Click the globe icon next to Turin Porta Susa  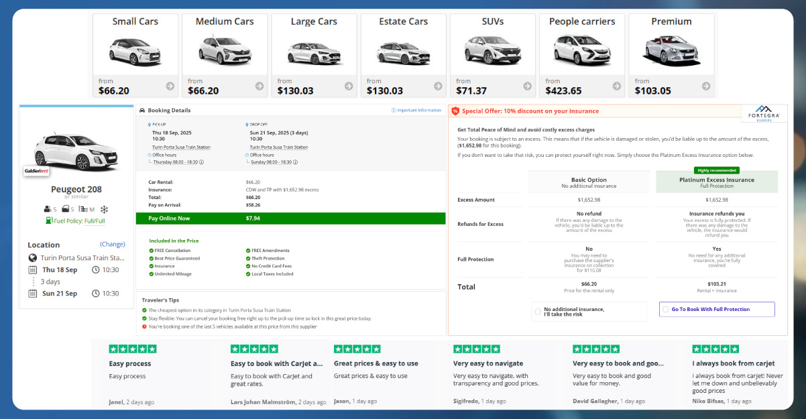point(32,257)
